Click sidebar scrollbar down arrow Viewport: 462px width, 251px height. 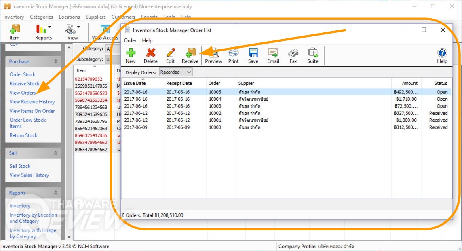pyautogui.click(x=69, y=236)
